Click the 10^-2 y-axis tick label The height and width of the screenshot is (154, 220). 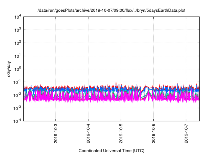click(18, 95)
